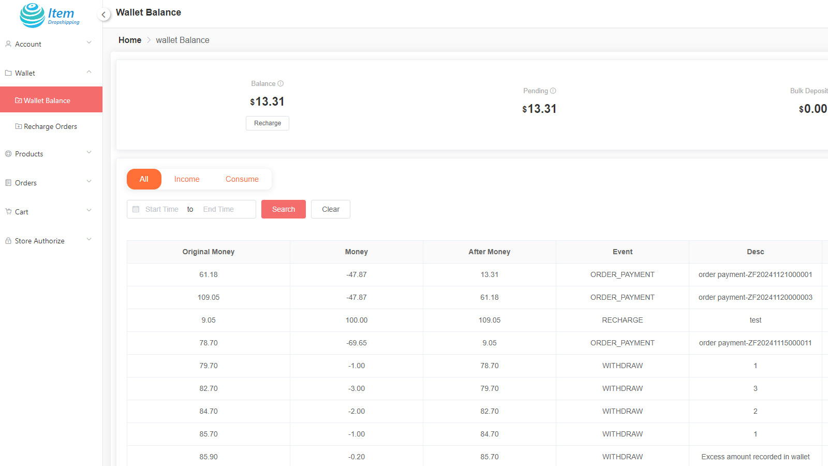Expand the Store Authorize chevron

pyautogui.click(x=89, y=239)
